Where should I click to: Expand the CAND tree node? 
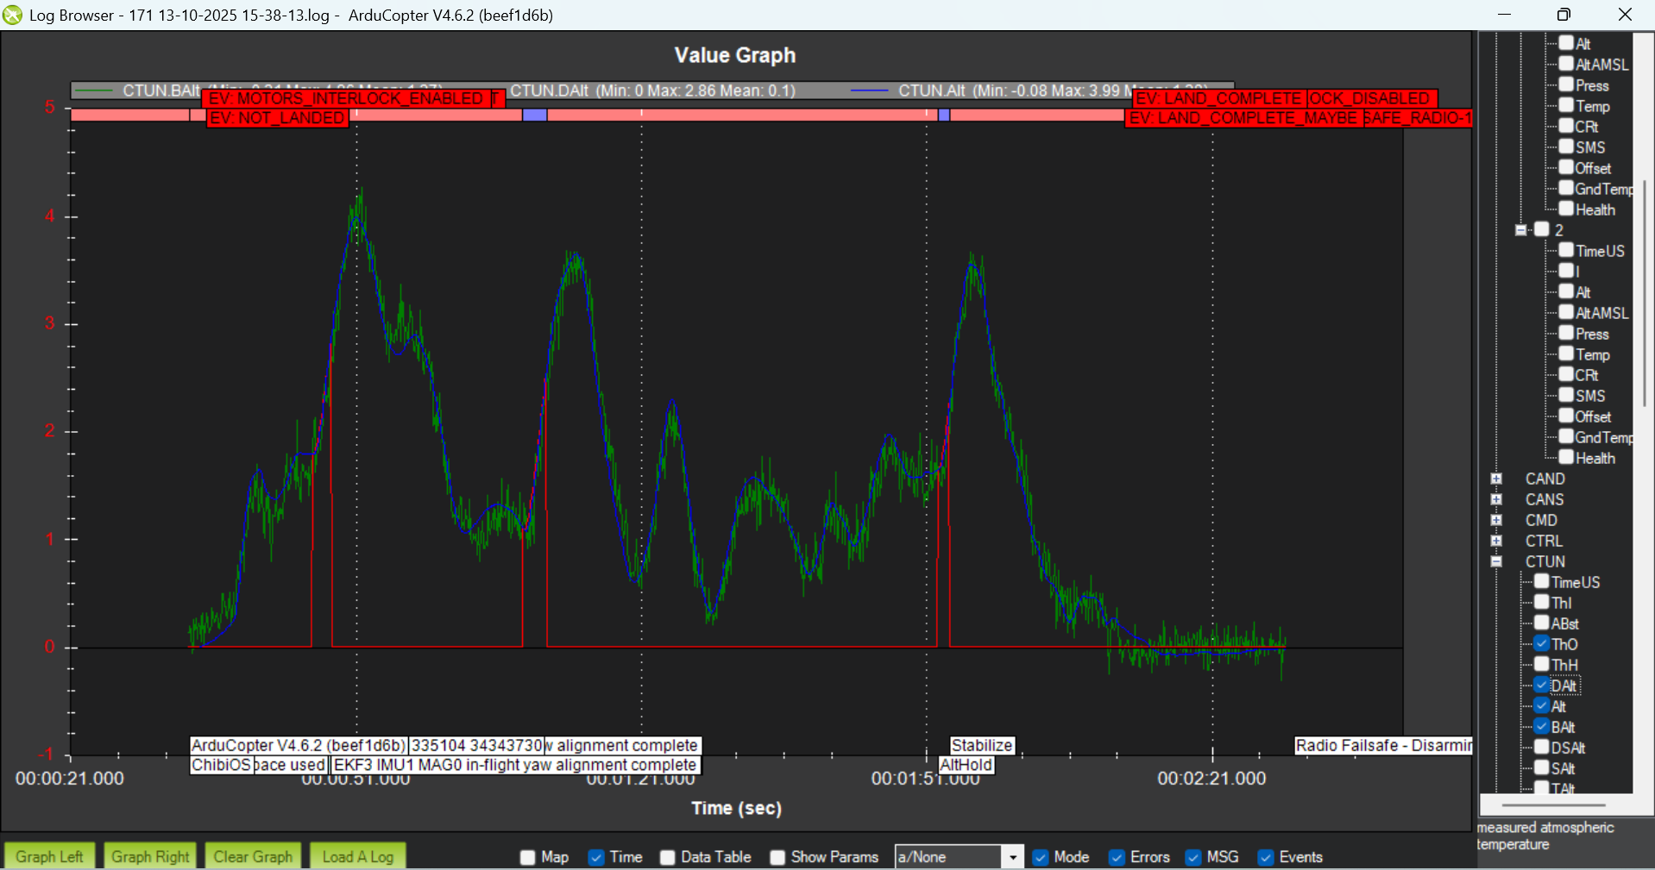[x=1496, y=479]
